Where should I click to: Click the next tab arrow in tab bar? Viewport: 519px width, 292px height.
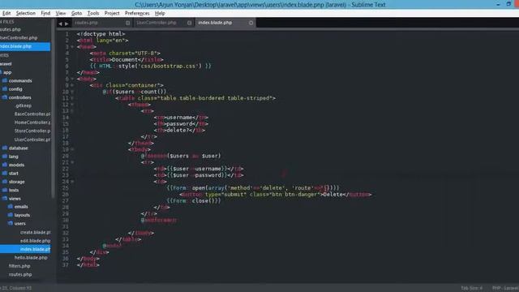[x=66, y=24]
